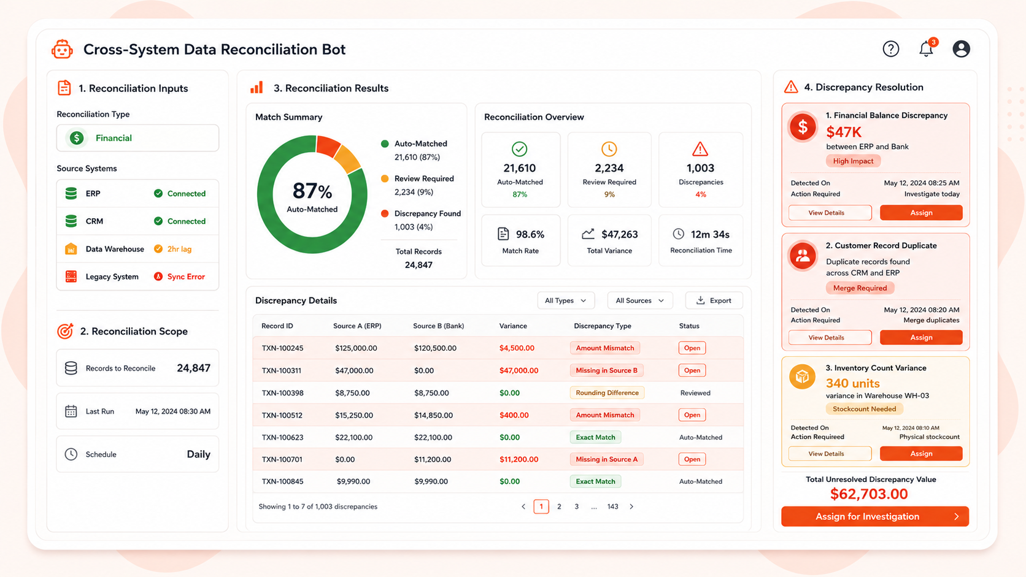Click the Rounding Difference tag
1026x577 pixels.
[607, 393]
